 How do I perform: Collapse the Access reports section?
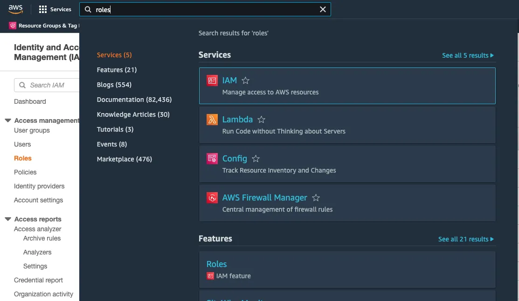pyautogui.click(x=8, y=219)
